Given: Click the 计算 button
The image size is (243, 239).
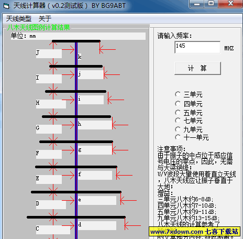Looking at the screenshot, I should [197, 68].
